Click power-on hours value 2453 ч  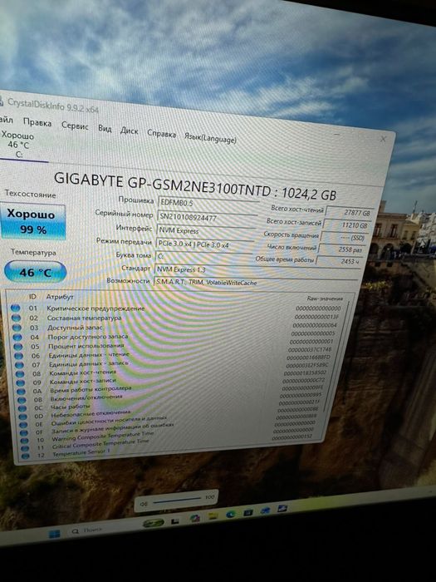(339, 261)
